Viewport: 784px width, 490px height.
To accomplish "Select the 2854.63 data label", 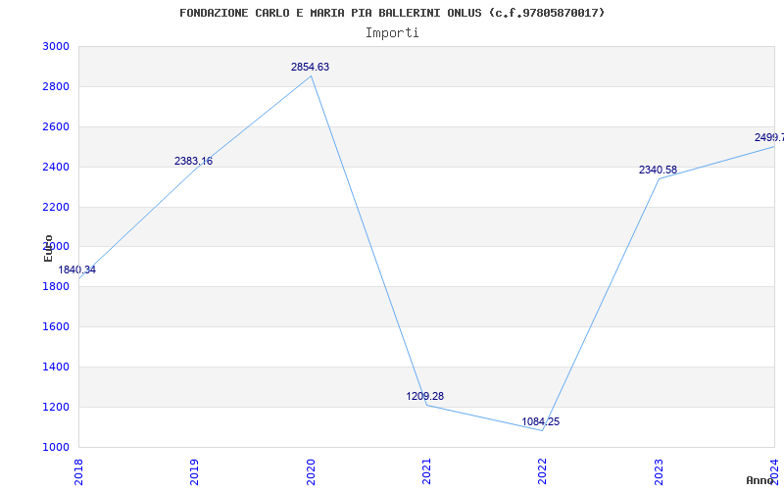I will tap(310, 67).
